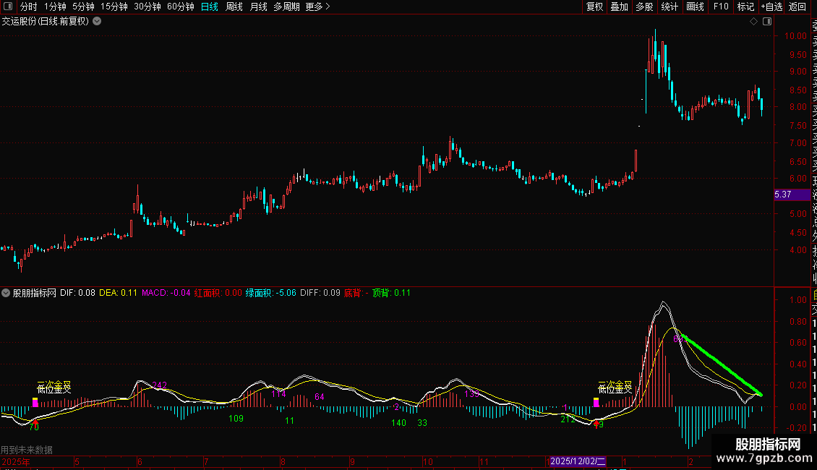Add stock via +自选 button
The image size is (817, 470).
[x=771, y=7]
